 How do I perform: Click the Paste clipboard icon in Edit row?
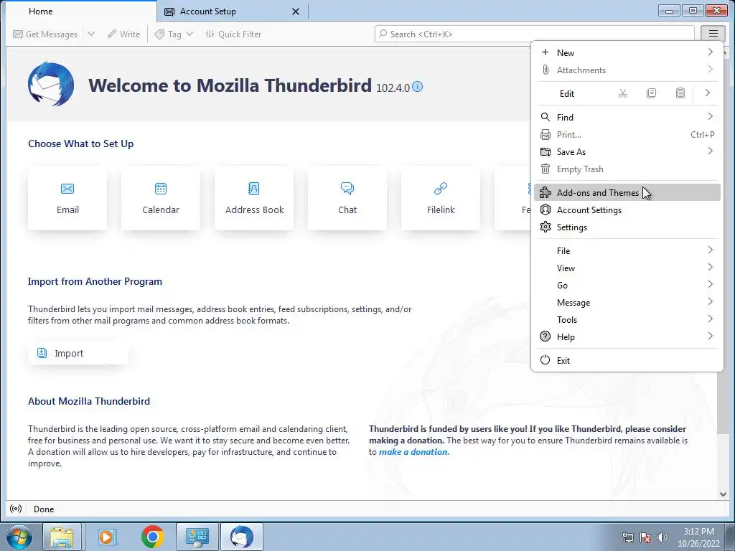click(680, 94)
